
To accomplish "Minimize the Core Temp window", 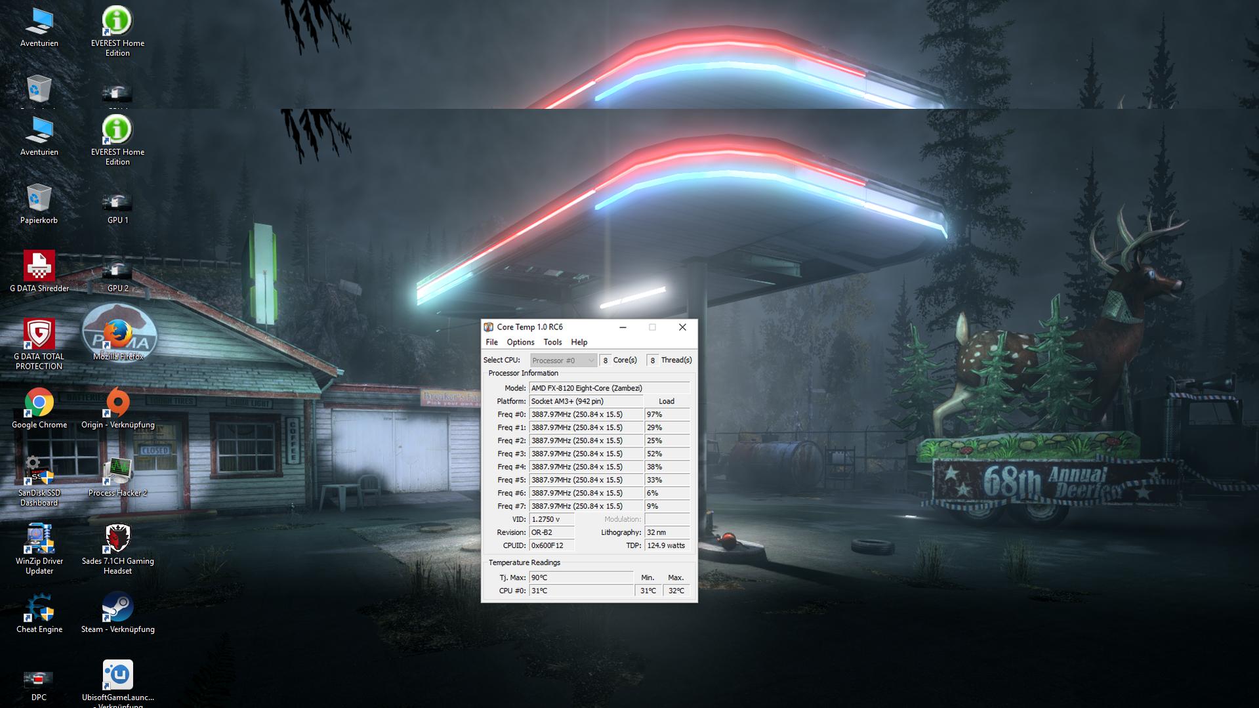I will pyautogui.click(x=623, y=327).
